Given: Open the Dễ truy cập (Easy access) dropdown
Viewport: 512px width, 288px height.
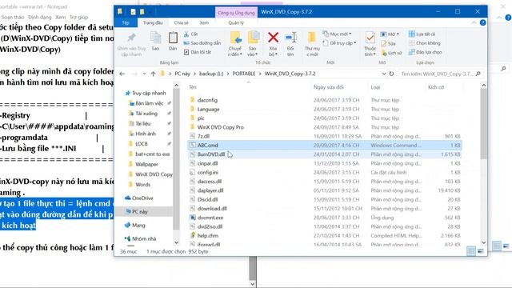Looking at the screenshot, I should click(339, 43).
